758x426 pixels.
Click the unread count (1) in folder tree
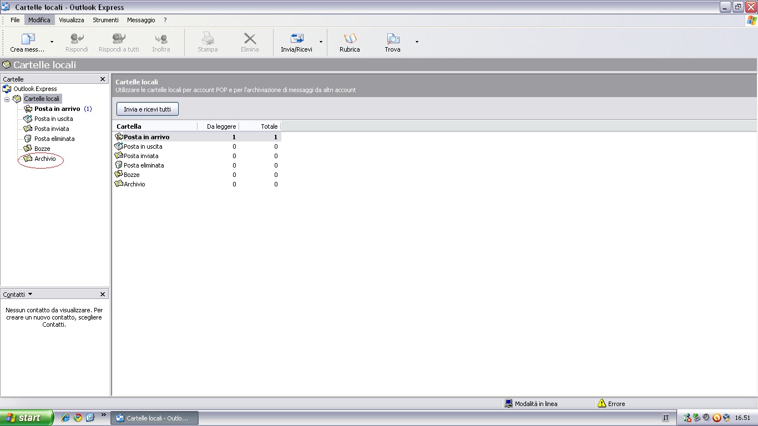tap(88, 109)
